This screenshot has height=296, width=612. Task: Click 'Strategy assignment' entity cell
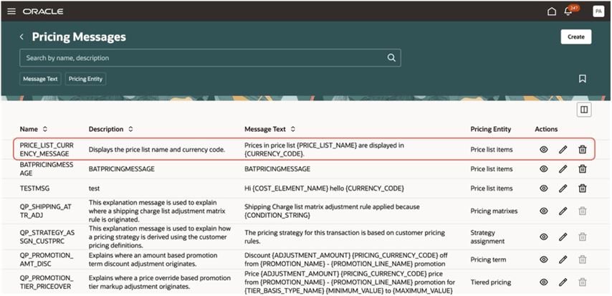(487, 237)
